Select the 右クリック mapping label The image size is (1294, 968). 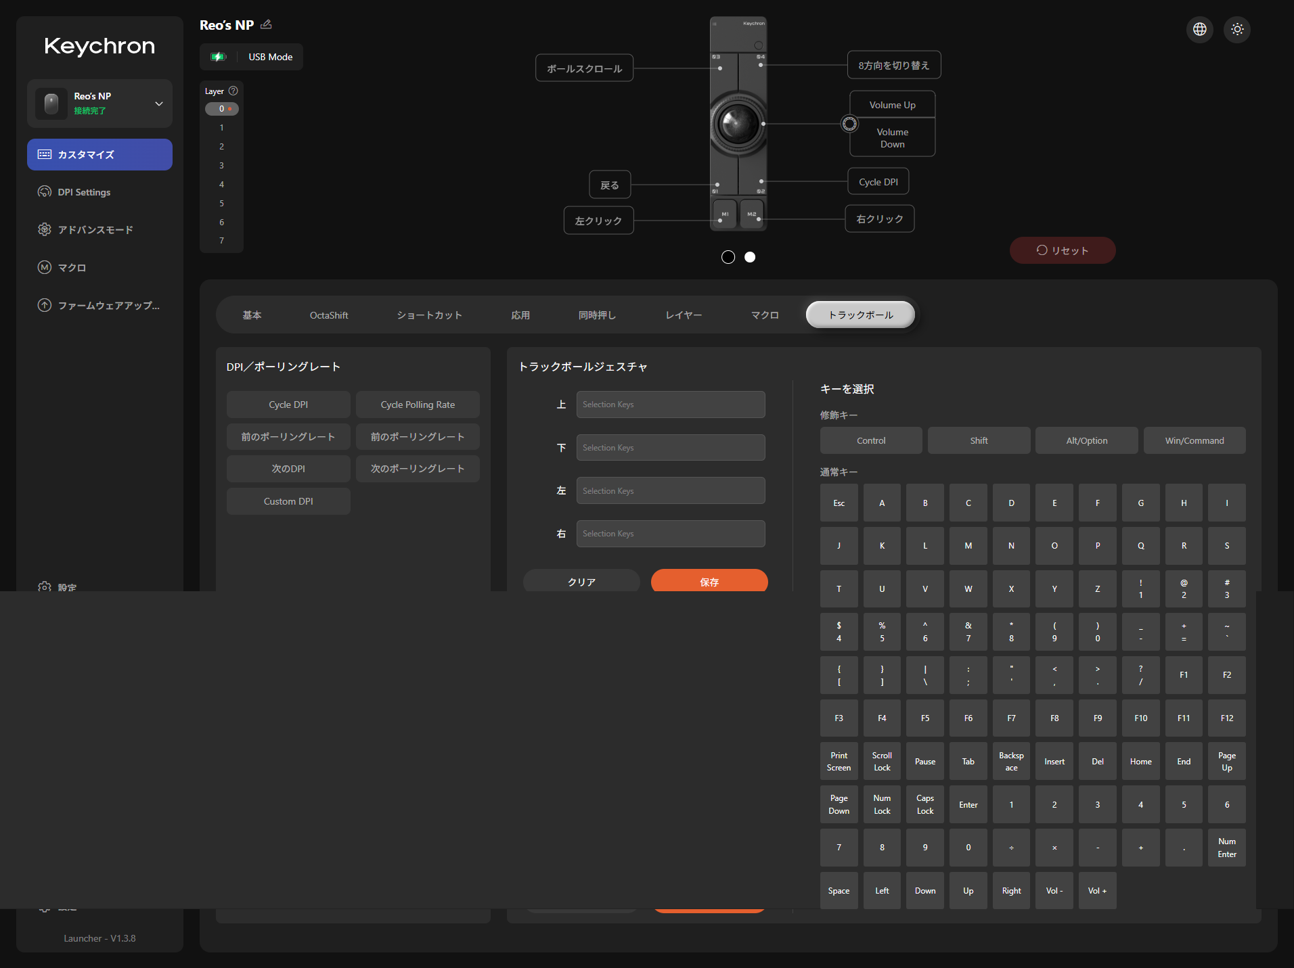click(x=880, y=219)
